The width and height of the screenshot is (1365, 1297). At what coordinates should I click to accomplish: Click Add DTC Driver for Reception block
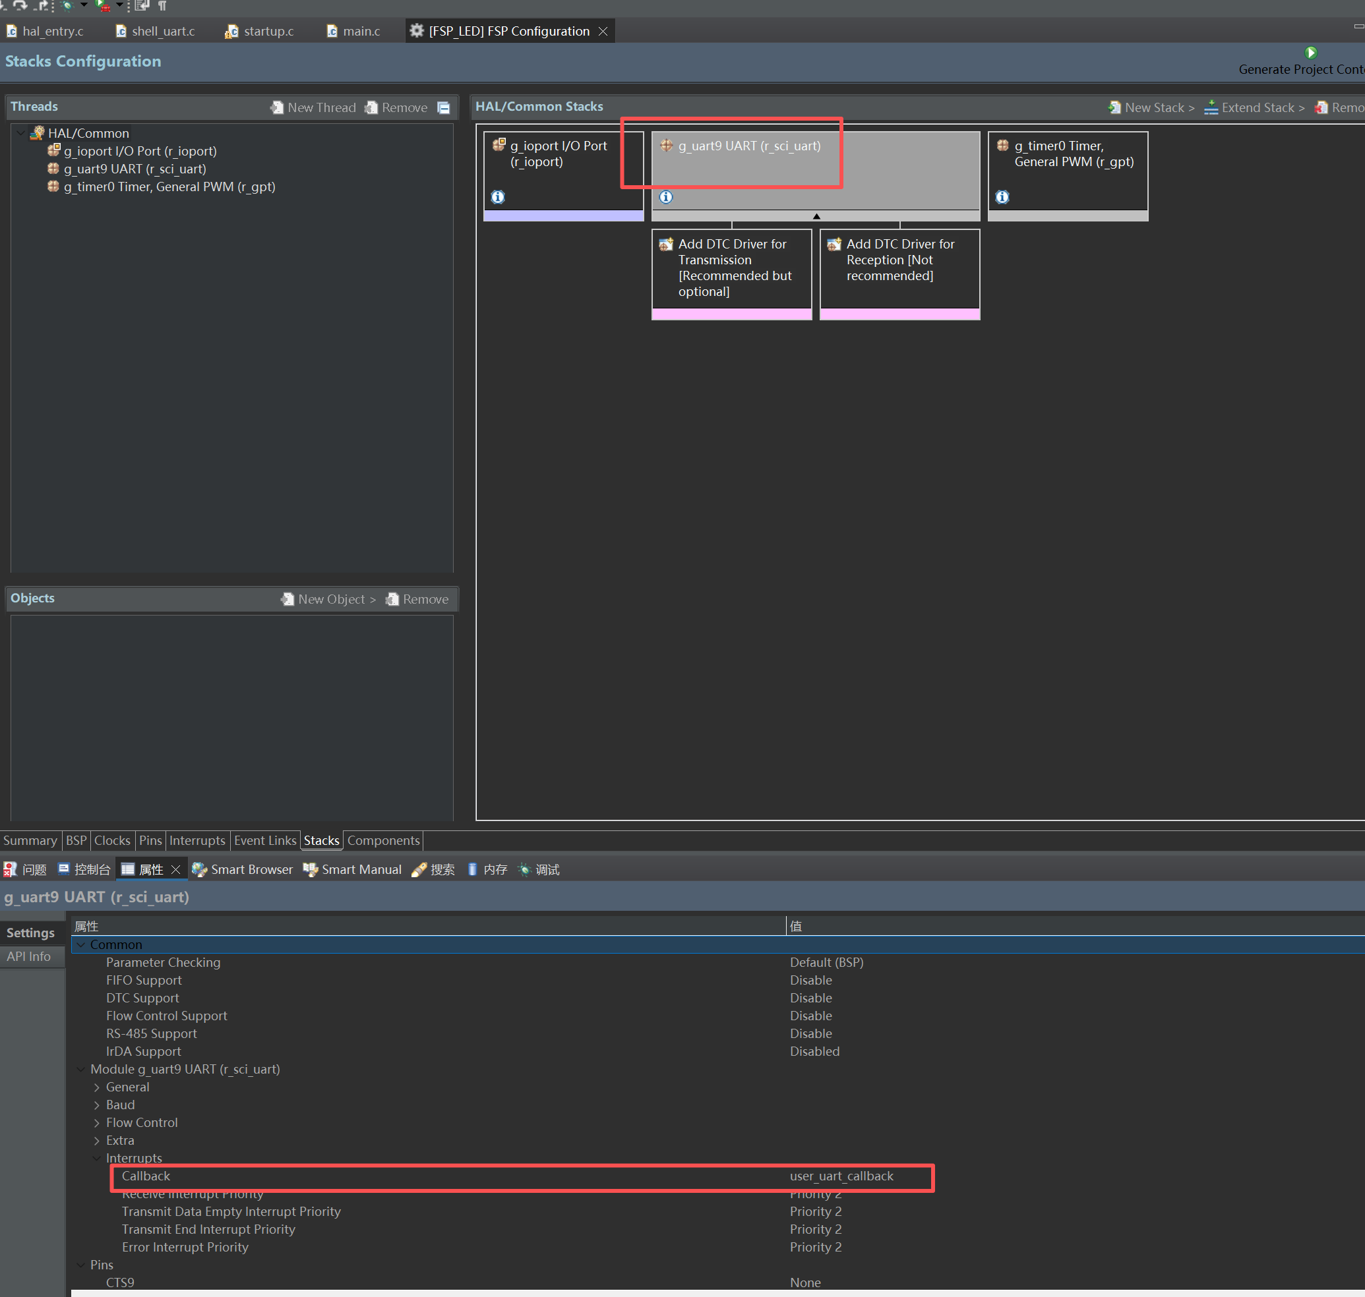[x=899, y=274]
